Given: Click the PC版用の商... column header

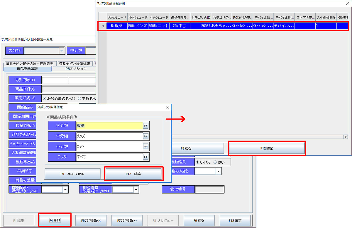Looking at the screenshot, I should point(242,18).
